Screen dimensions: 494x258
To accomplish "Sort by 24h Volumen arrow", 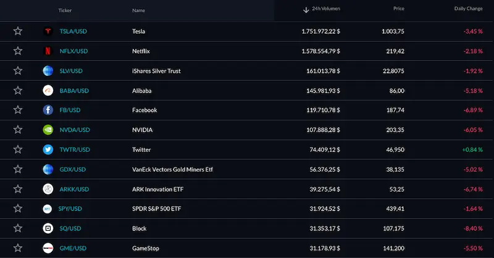I will point(306,10).
